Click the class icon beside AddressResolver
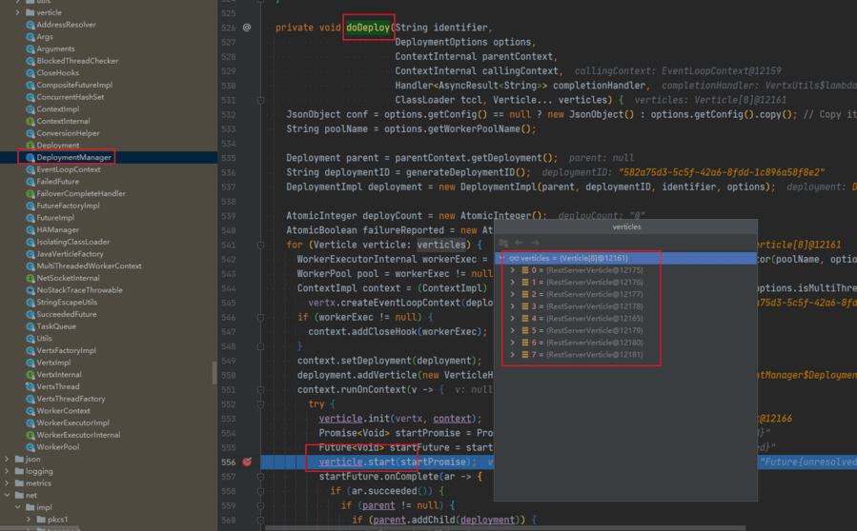This screenshot has width=857, height=531. point(31,25)
